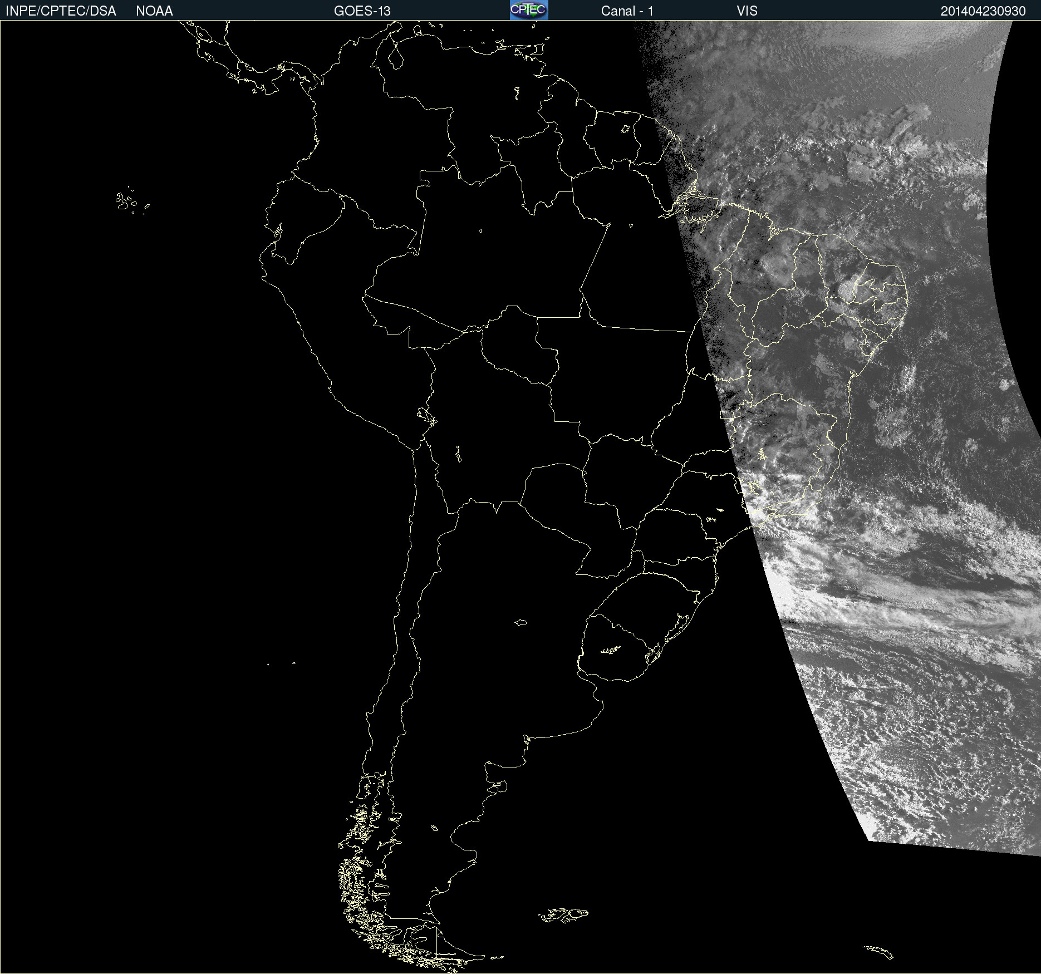
Task: Select the GOES-13 satellite label
Action: [362, 11]
